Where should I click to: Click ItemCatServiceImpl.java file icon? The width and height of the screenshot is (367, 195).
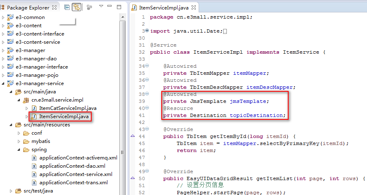pyautogui.click(x=34, y=108)
